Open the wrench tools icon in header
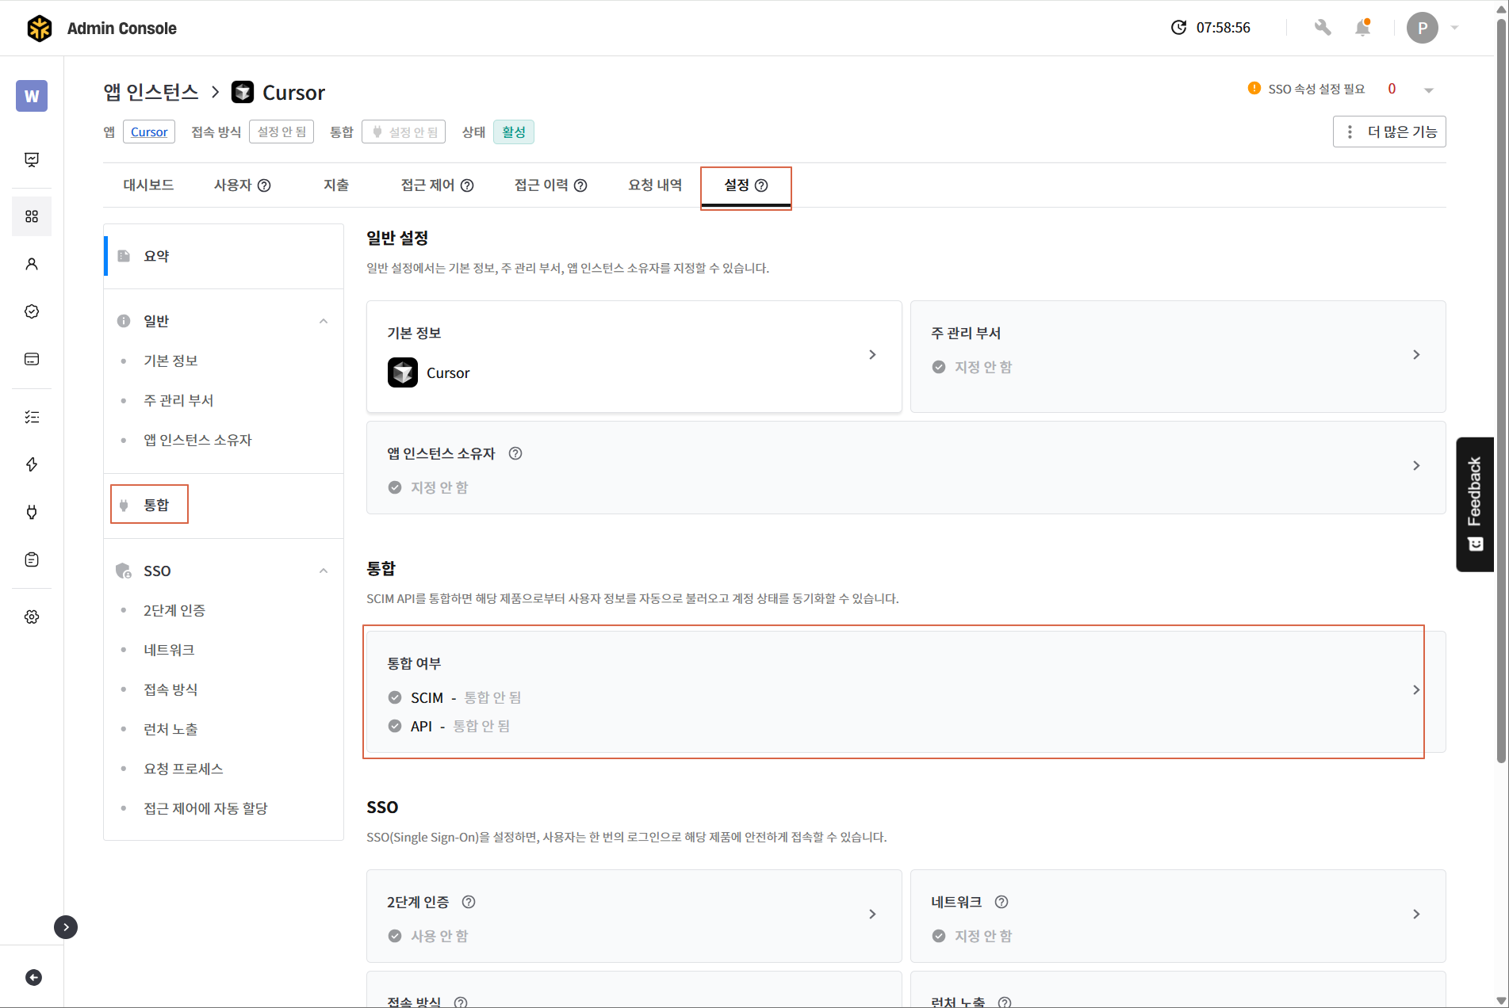This screenshot has height=1008, width=1509. (x=1322, y=28)
